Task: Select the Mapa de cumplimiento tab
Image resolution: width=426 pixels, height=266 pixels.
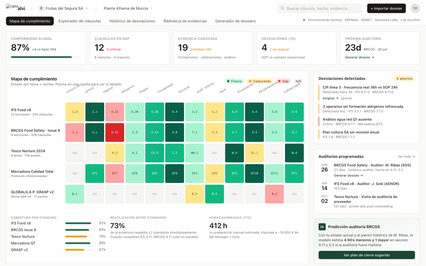Action: point(30,21)
